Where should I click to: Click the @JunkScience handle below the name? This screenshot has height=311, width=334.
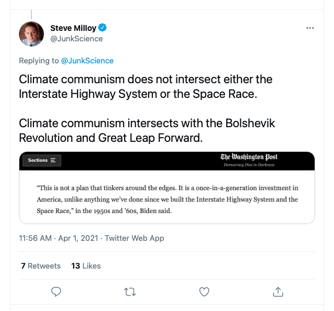(x=76, y=39)
